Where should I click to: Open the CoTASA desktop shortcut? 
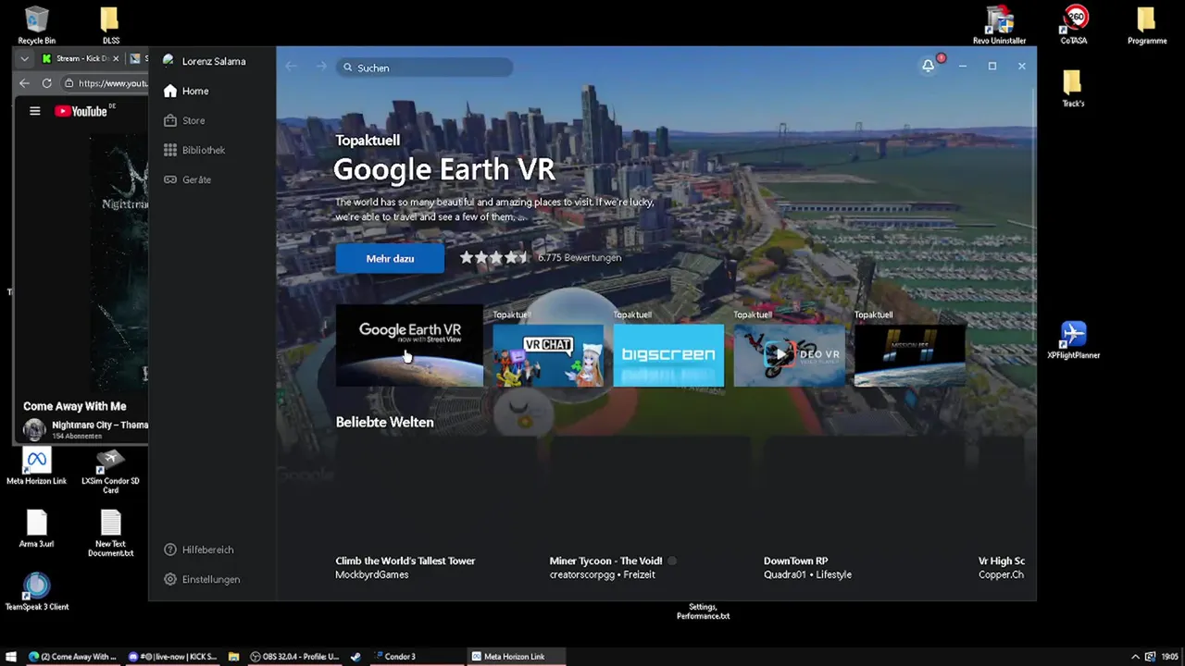[1074, 25]
